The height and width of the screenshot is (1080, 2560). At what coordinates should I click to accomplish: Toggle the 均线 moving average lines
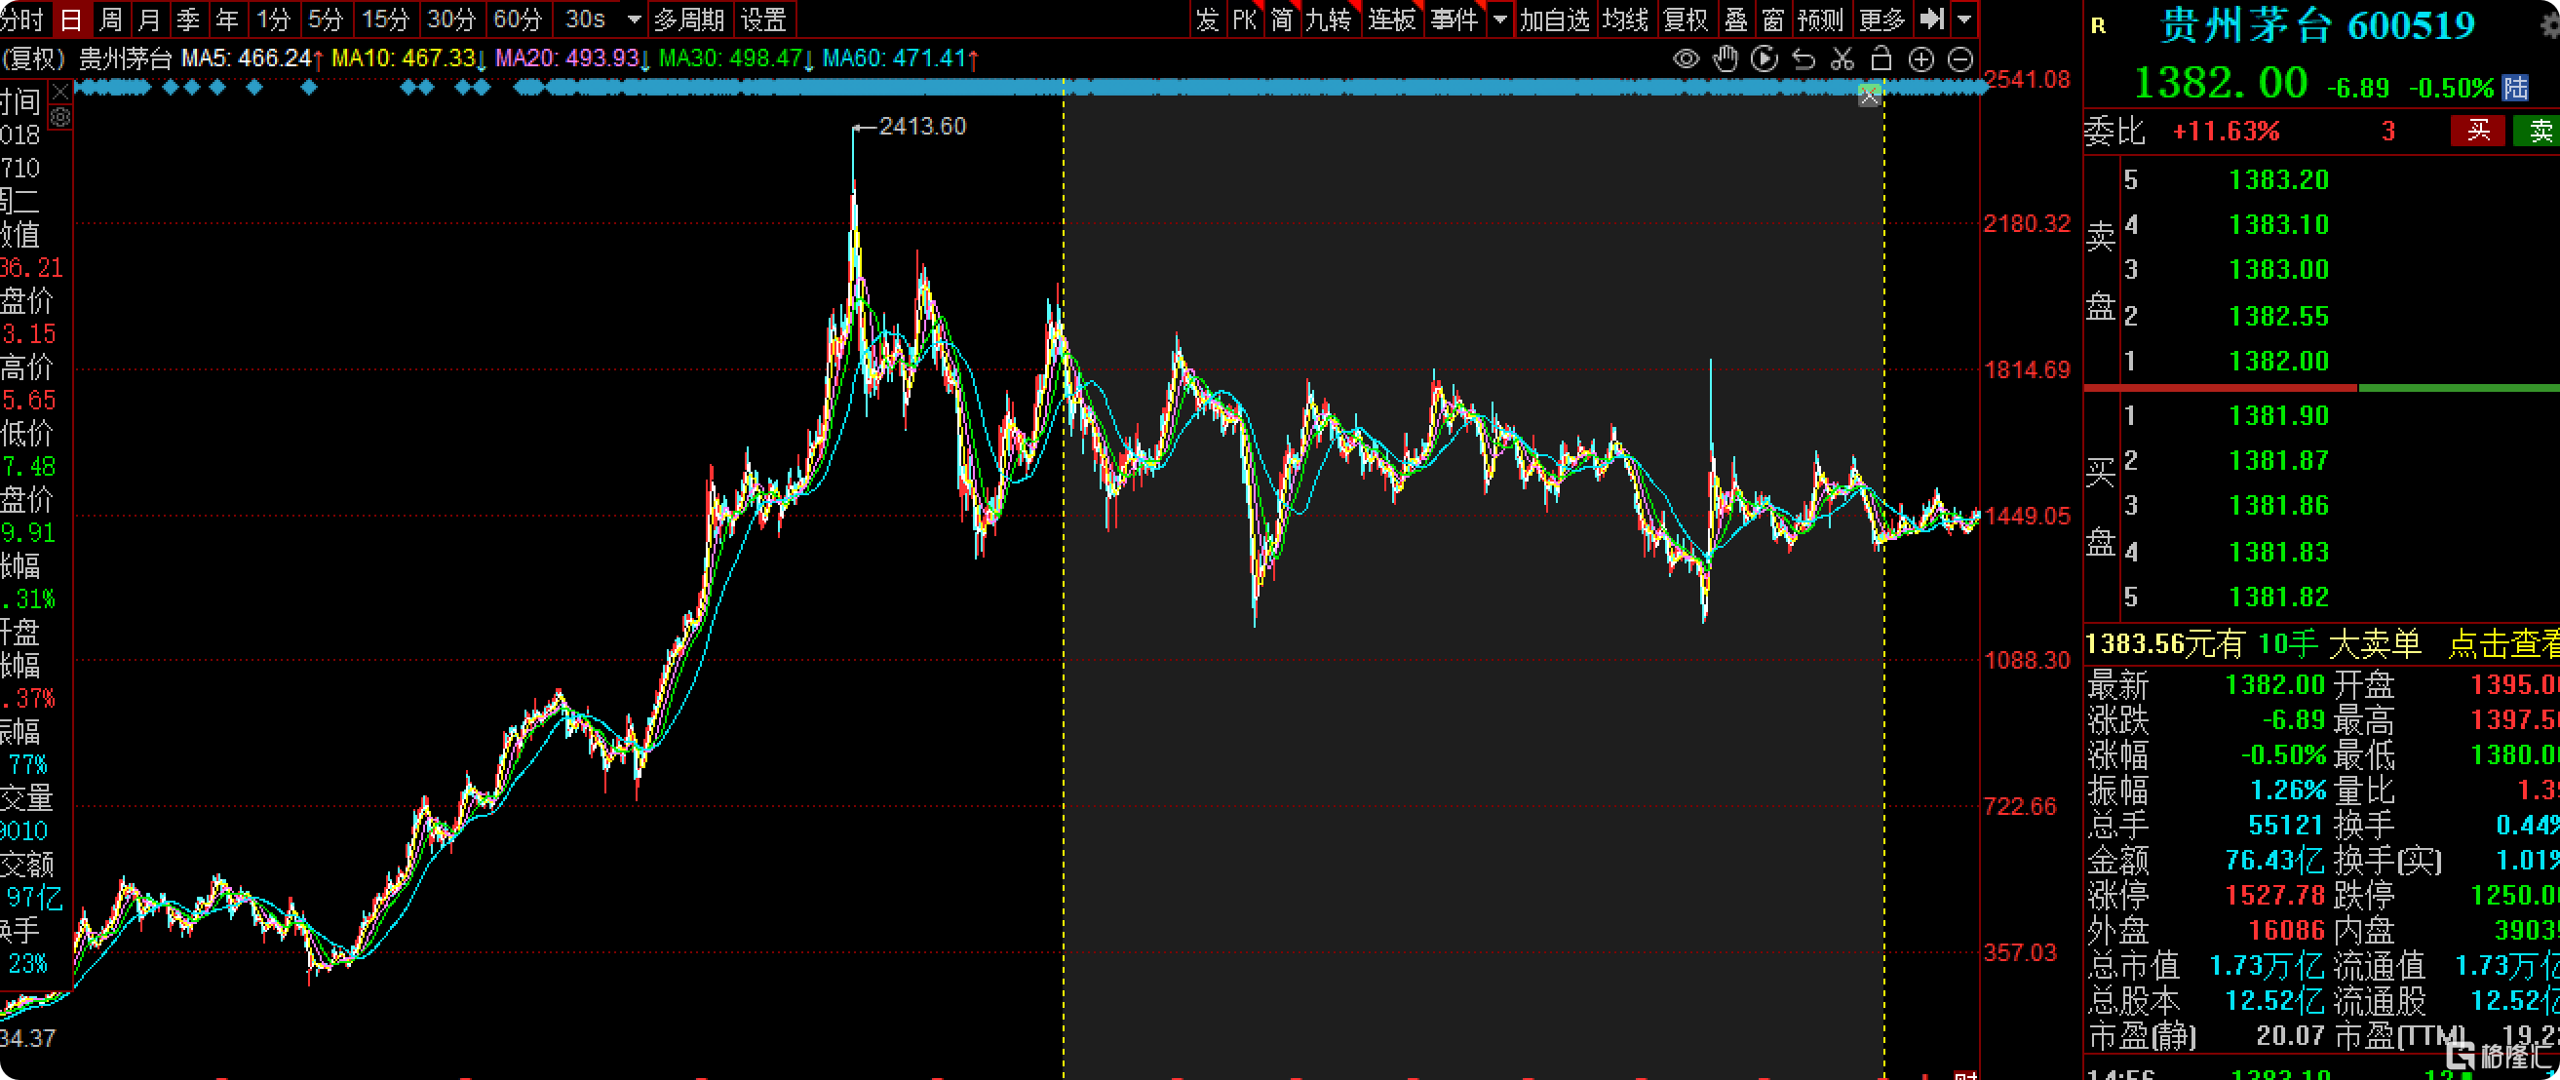(1626, 19)
